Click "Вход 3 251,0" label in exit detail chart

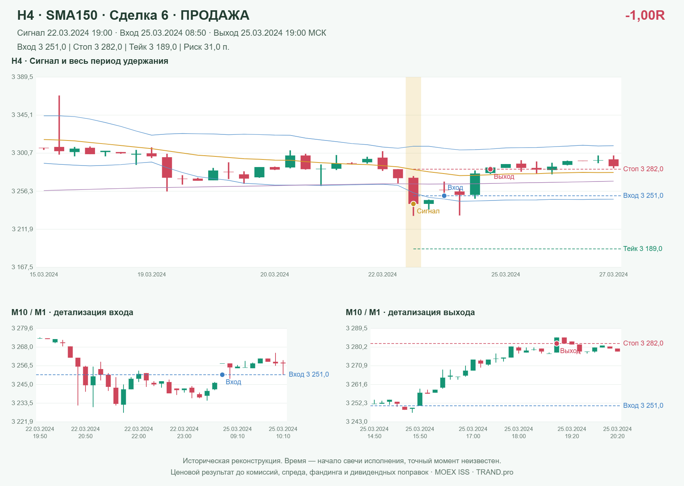(643, 406)
